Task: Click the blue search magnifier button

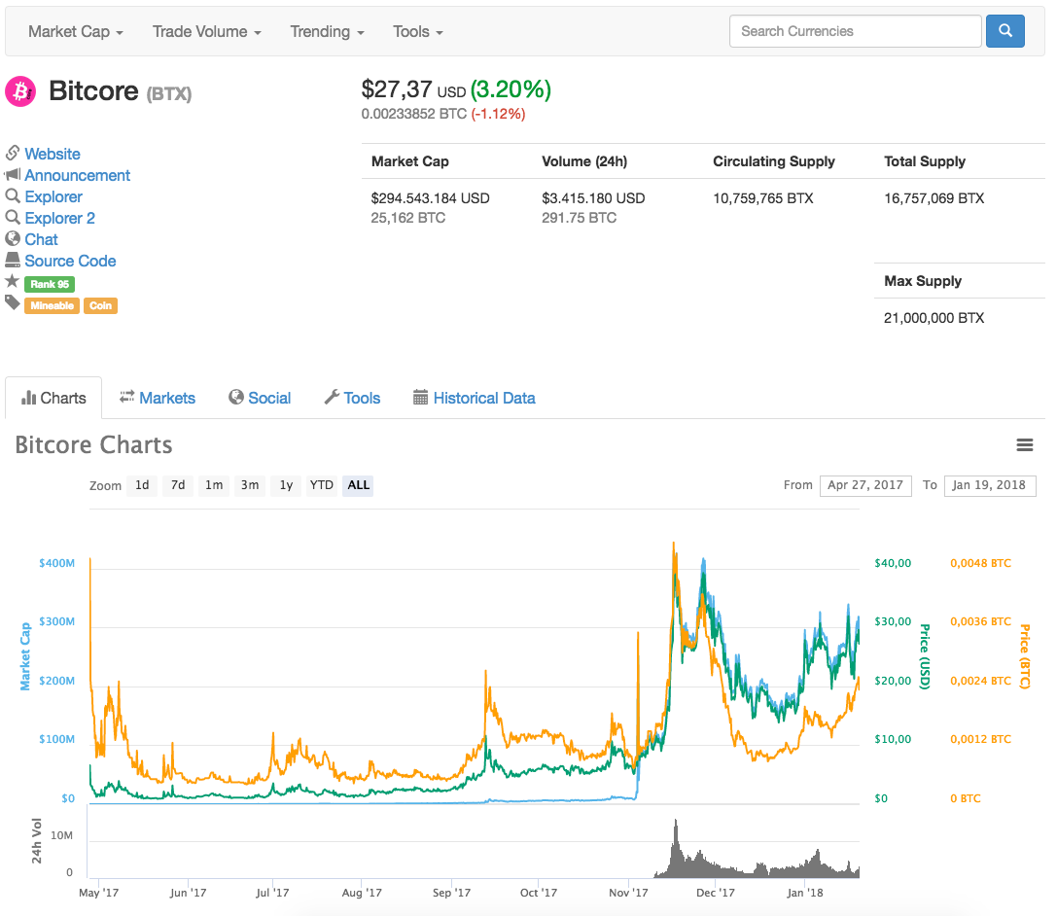Action: 1004,31
